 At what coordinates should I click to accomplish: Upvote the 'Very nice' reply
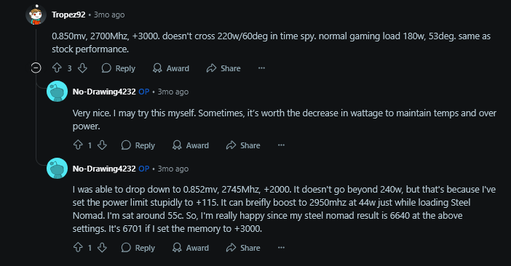click(x=78, y=145)
